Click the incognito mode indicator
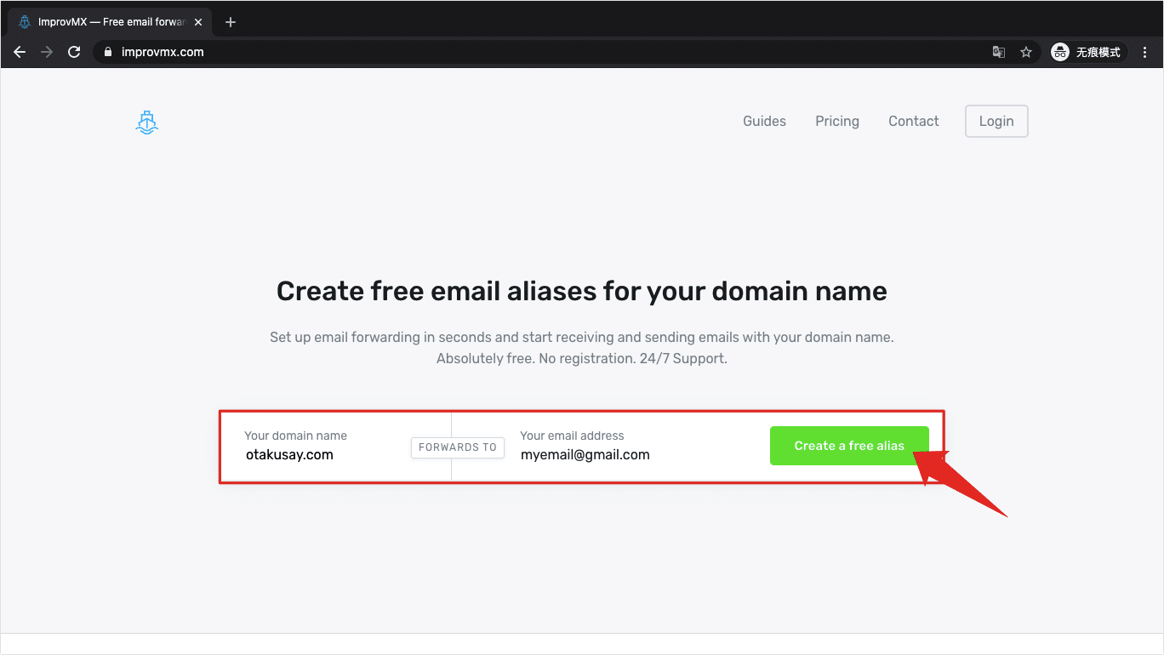This screenshot has width=1164, height=655. tap(1088, 52)
